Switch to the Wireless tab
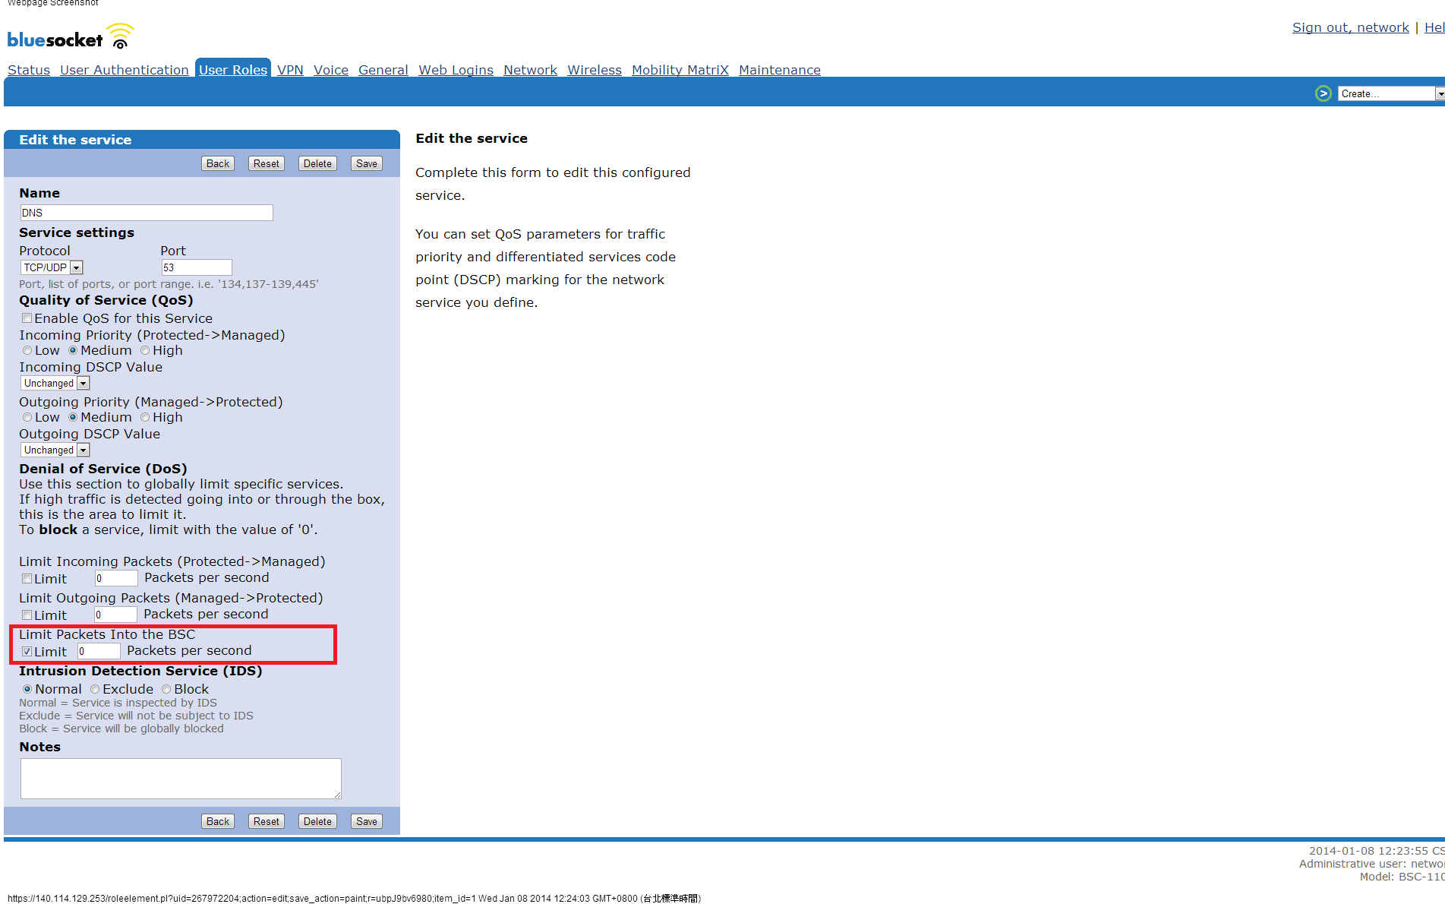The image size is (1445, 904). 594,70
